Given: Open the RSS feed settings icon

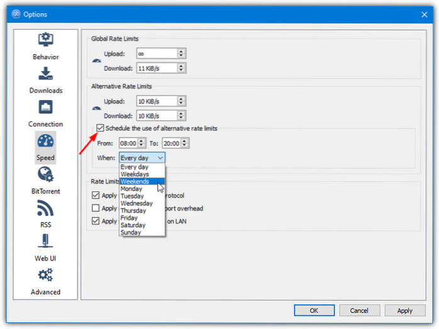Looking at the screenshot, I should point(45,209).
